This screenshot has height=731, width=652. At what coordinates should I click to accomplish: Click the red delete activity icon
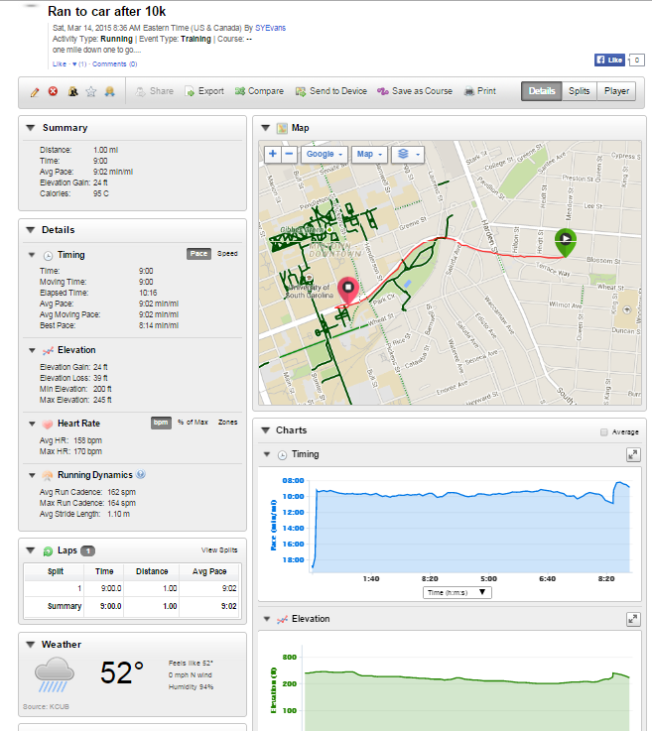point(53,91)
